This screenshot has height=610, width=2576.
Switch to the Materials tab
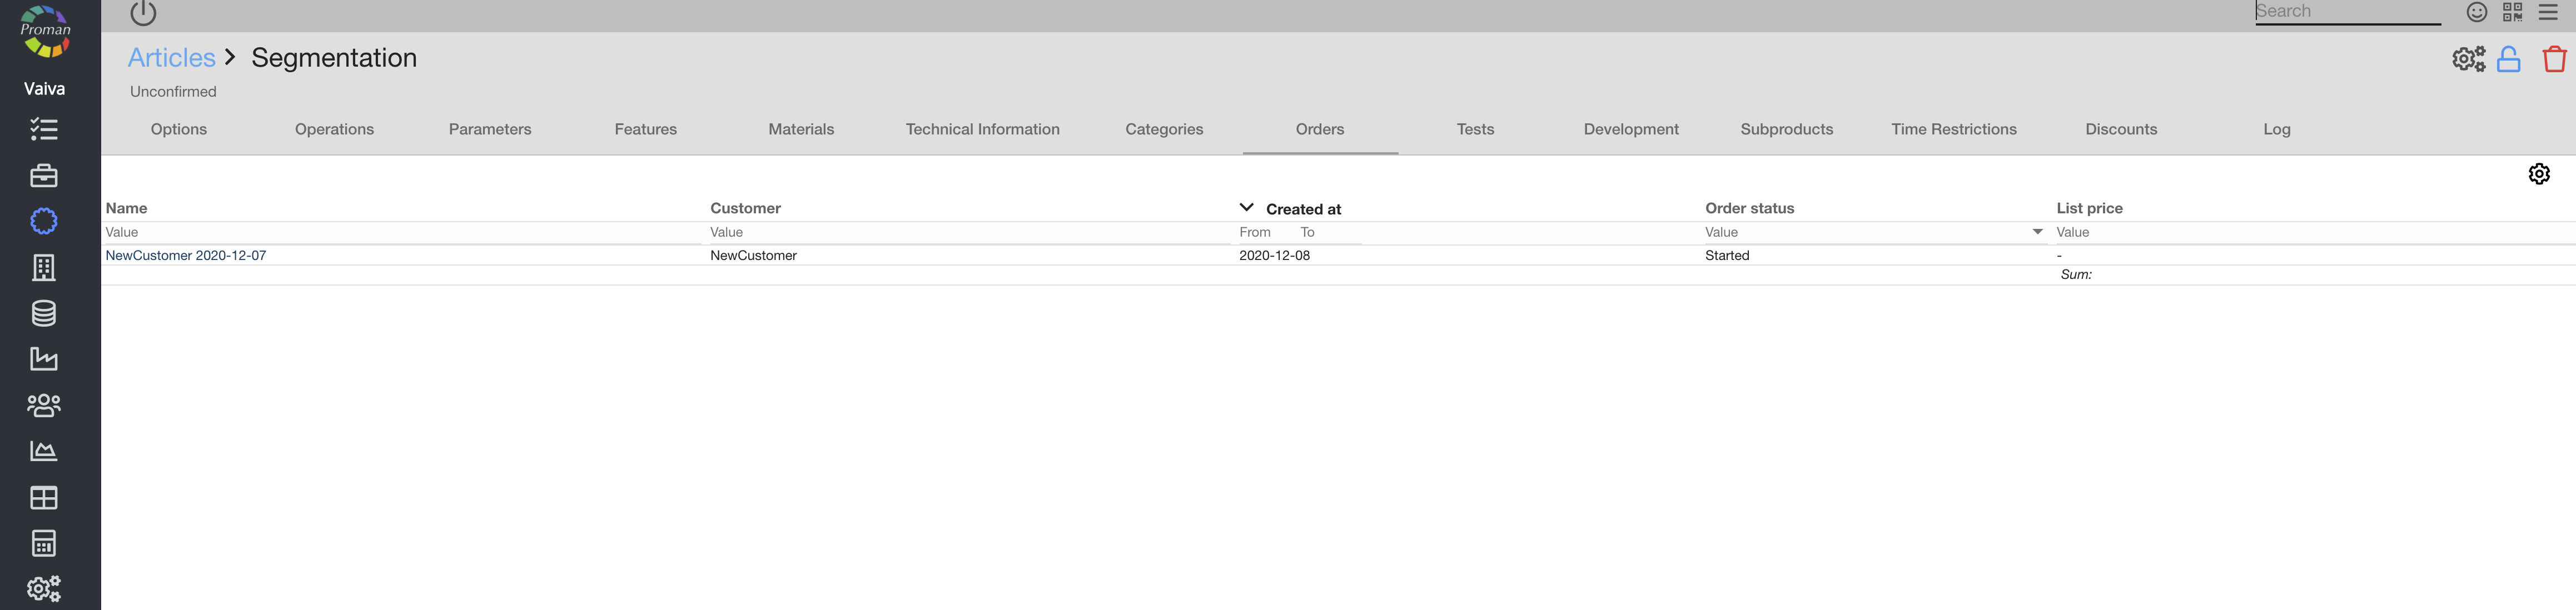[x=801, y=129]
